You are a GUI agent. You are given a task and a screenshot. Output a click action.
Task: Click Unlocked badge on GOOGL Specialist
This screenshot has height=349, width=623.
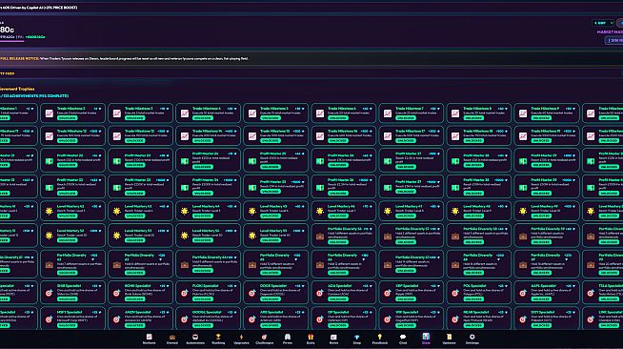tap(203, 325)
